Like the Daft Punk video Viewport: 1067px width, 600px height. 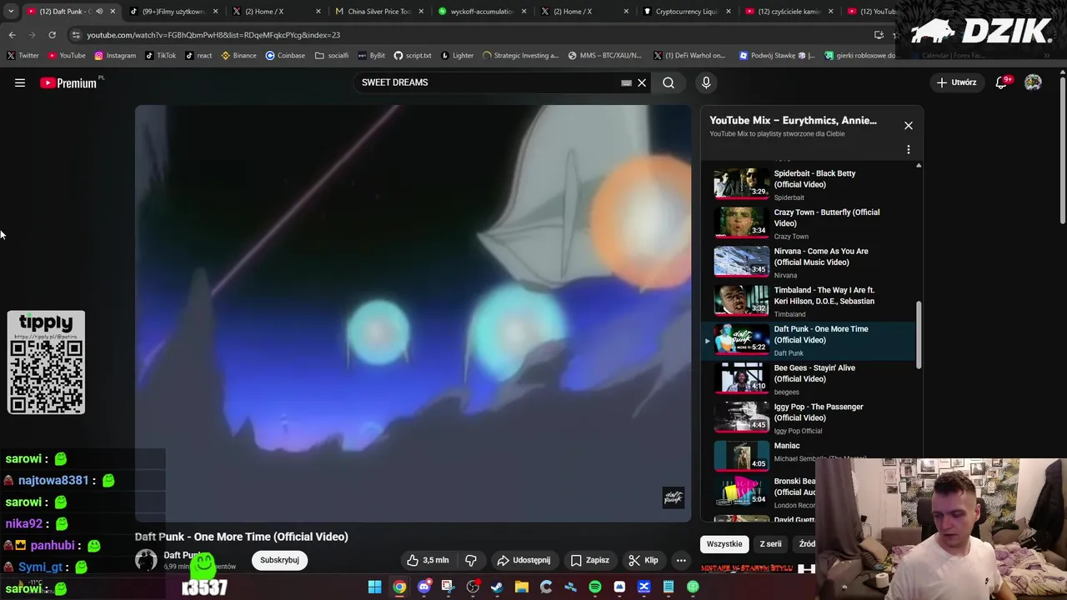tap(428, 560)
